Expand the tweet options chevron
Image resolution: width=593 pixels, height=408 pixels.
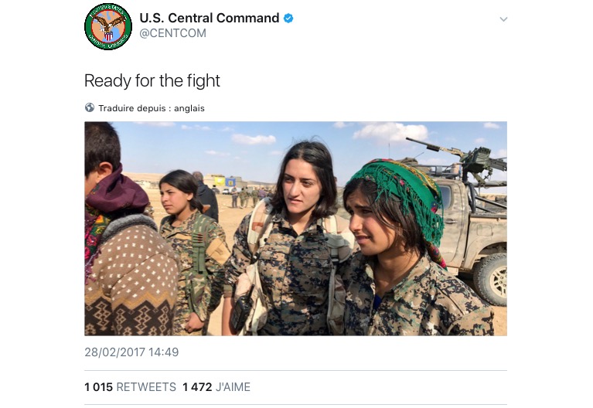click(x=503, y=19)
